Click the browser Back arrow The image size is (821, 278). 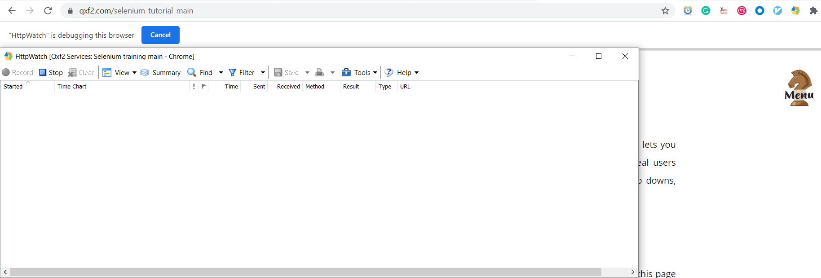pos(12,11)
